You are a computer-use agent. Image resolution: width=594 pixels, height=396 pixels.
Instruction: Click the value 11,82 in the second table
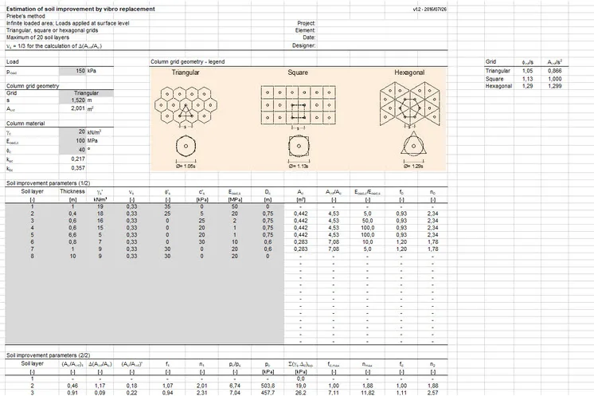tap(367, 393)
